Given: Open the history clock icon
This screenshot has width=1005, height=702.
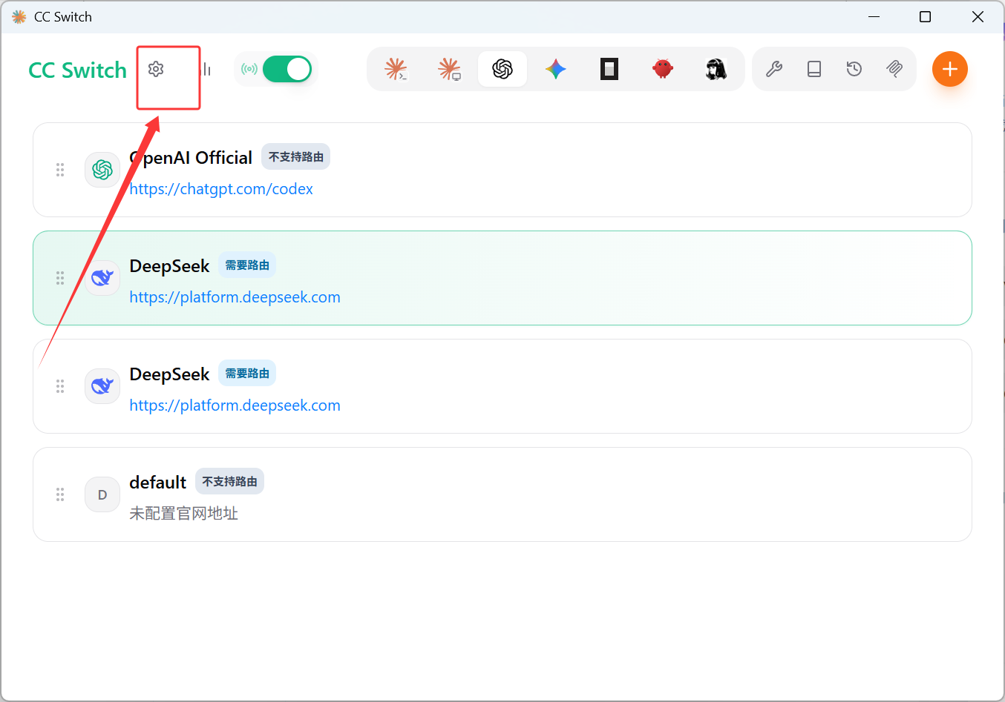Looking at the screenshot, I should [854, 69].
